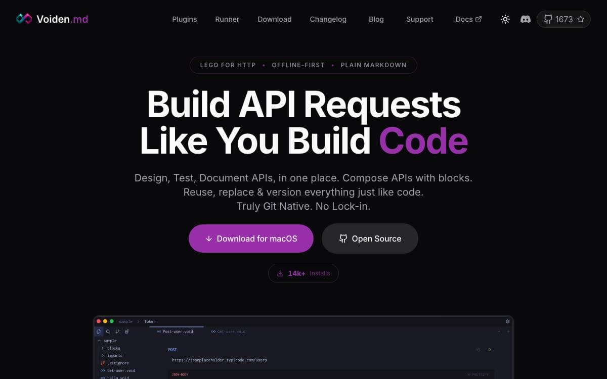Go to the Runner page

click(x=227, y=19)
